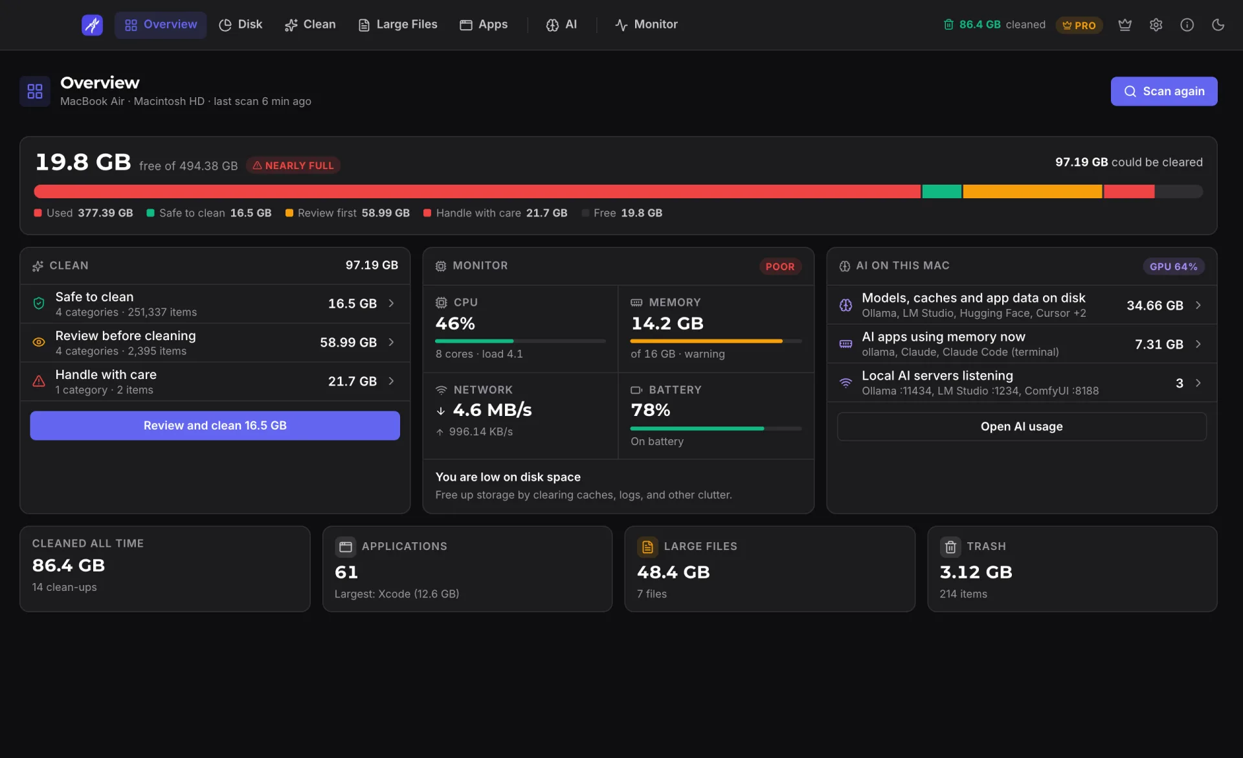Image resolution: width=1243 pixels, height=758 pixels.
Task: Expand the AI apps using memory now chevron
Action: (x=1198, y=344)
